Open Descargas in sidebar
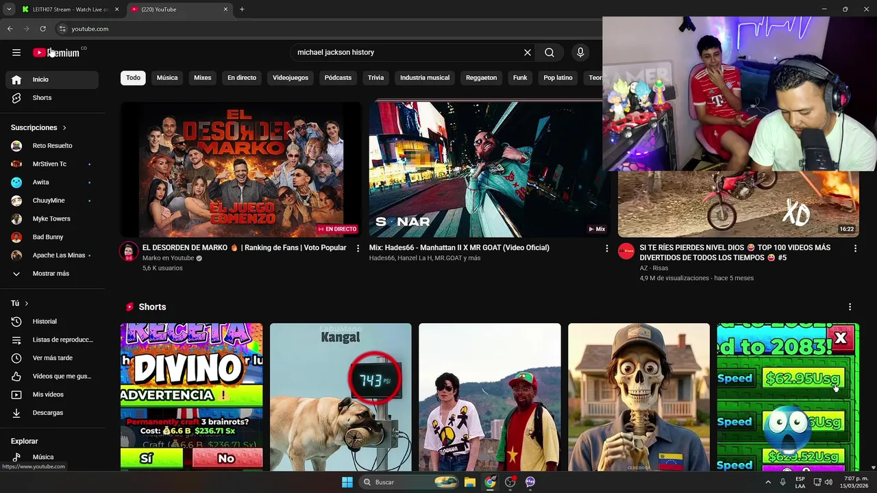Screen dimensions: 877x493 coord(52,413)
